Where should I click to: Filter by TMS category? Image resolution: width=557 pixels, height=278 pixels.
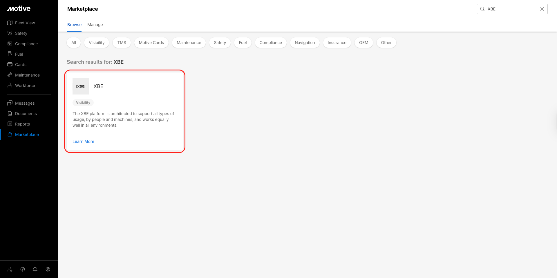(x=122, y=43)
